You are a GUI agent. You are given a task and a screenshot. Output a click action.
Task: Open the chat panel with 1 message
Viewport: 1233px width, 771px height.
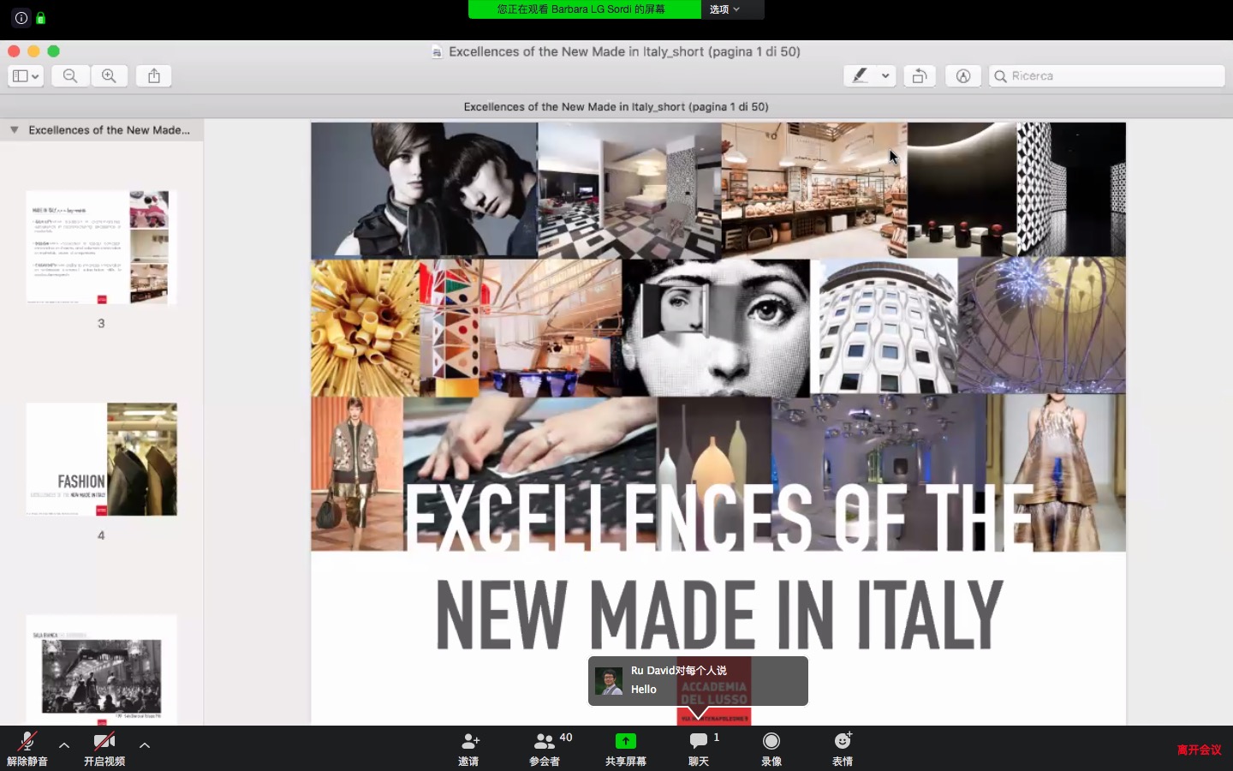click(699, 747)
